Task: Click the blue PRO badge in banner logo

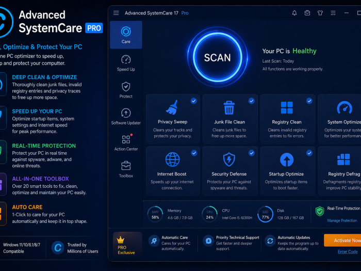Action: (94, 28)
